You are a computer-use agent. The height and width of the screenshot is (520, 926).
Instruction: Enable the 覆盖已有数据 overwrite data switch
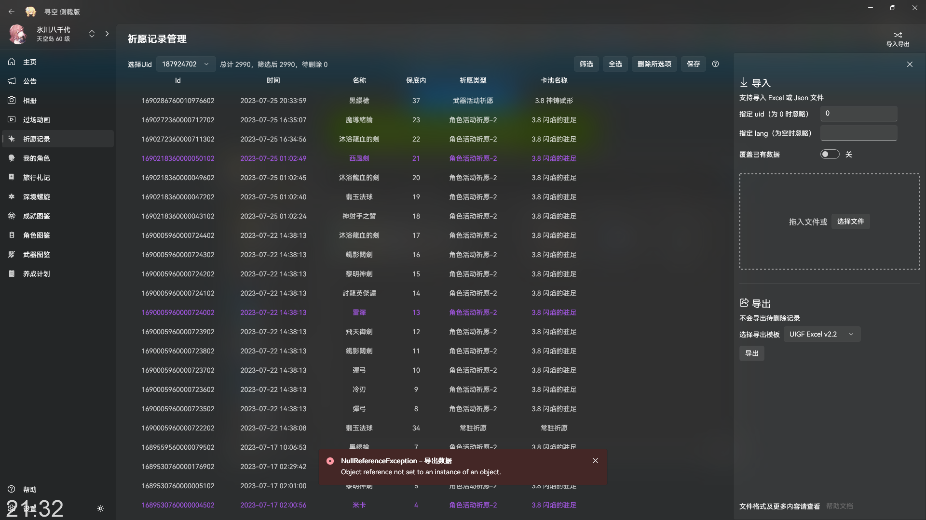830,154
